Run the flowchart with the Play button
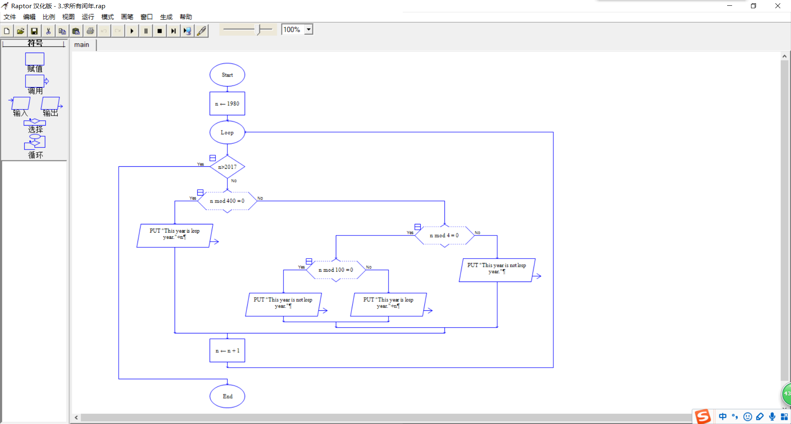 [x=132, y=31]
